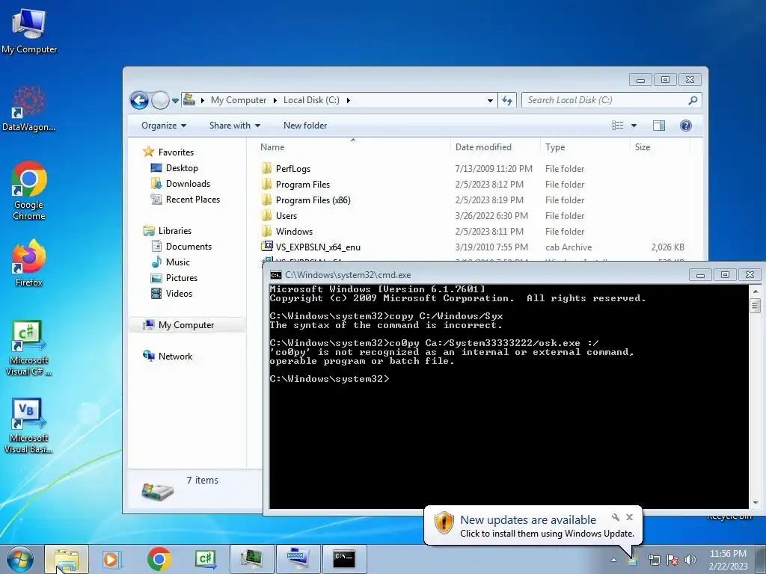Open the view options dropdown arrow
The width and height of the screenshot is (766, 574).
634,126
